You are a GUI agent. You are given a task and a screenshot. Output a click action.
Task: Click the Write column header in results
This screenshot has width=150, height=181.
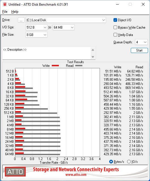pyautogui.click(x=118, y=67)
